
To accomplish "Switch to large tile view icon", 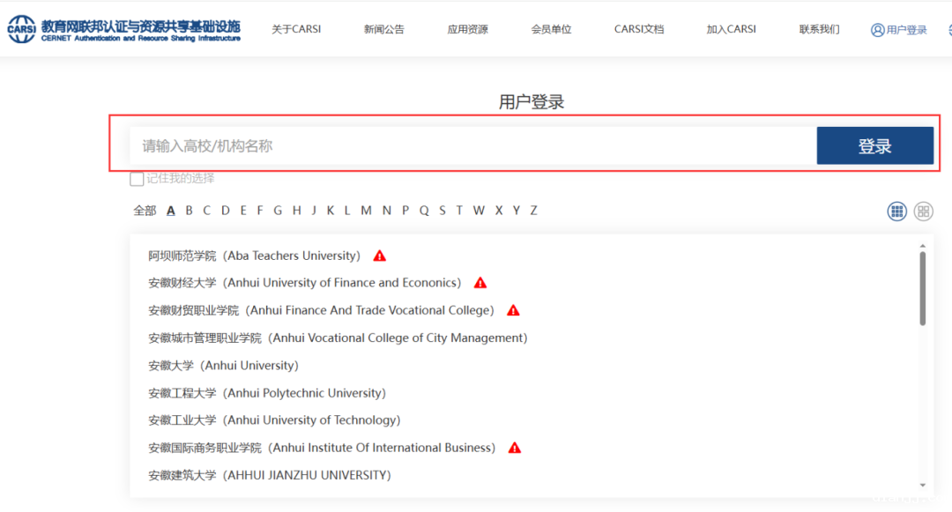I will click(923, 211).
